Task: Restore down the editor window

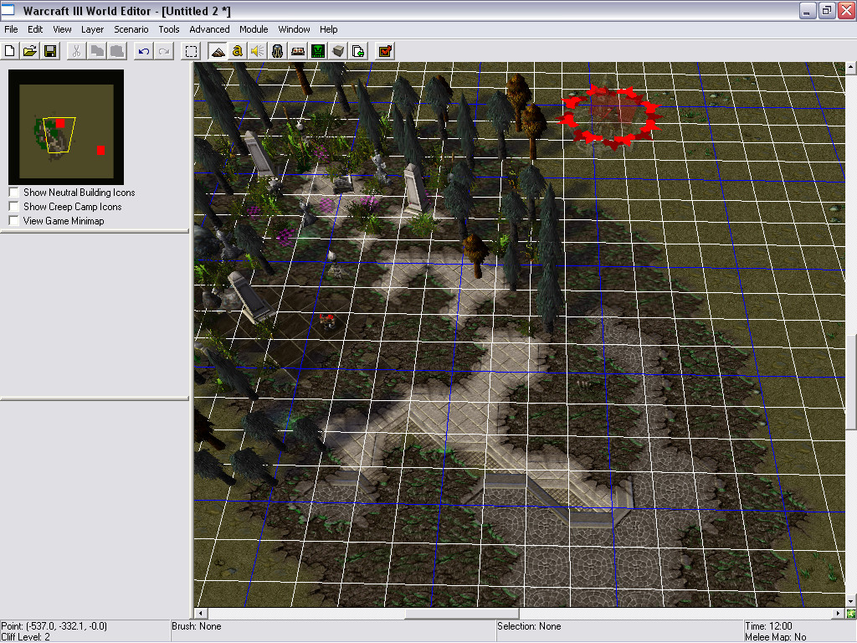Action: tap(826, 10)
